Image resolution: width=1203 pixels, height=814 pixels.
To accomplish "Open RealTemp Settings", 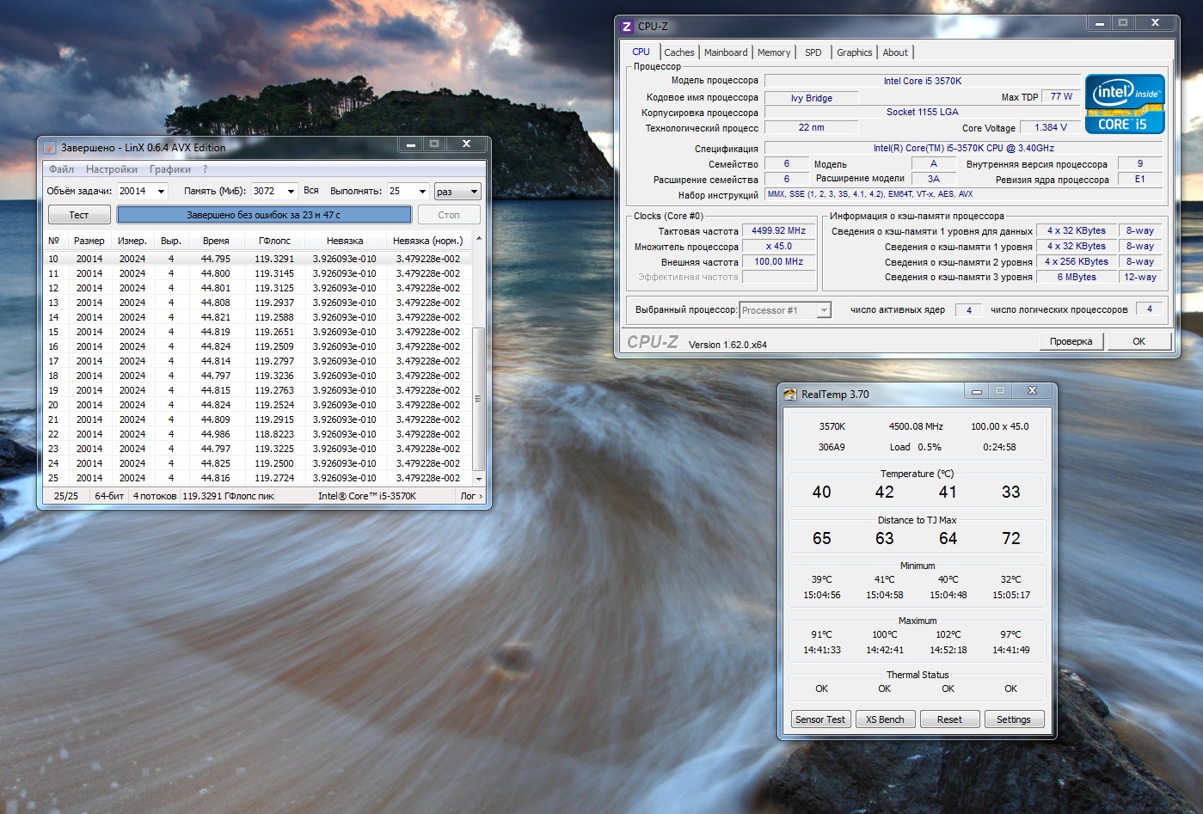I will coord(1013,719).
